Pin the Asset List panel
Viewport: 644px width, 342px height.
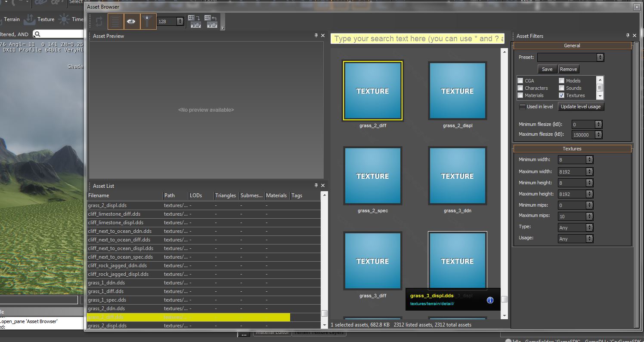[316, 186]
